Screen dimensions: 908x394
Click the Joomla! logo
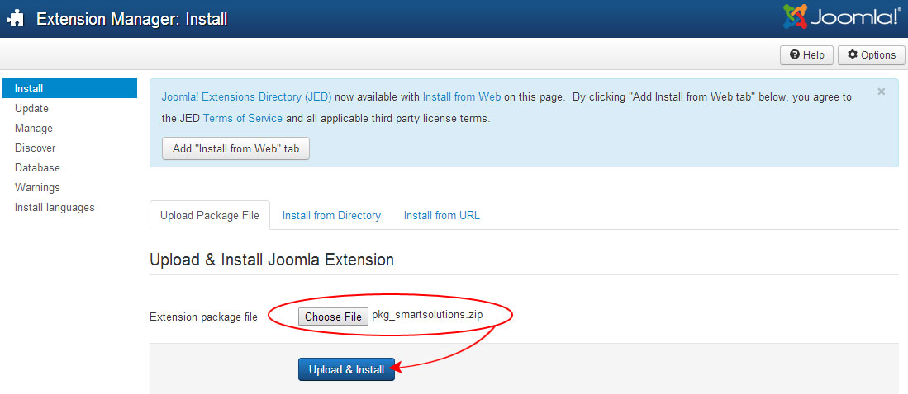tap(840, 16)
